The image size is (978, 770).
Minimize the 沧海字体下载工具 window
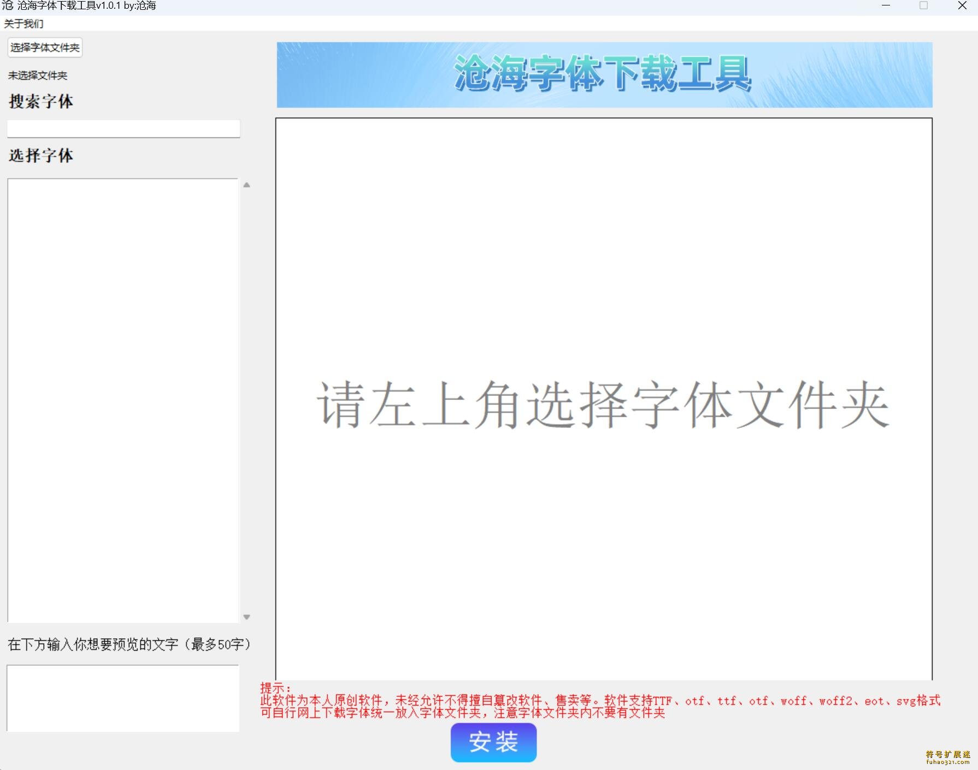(x=886, y=5)
